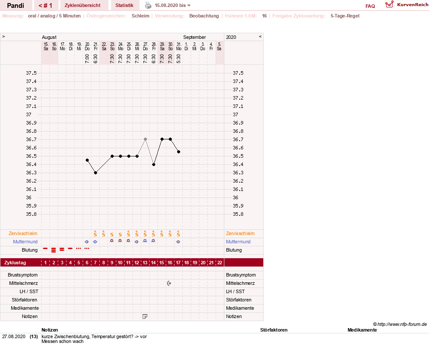
Task: Click the left '>' chart navigation arrow
Action: click(x=3, y=36)
